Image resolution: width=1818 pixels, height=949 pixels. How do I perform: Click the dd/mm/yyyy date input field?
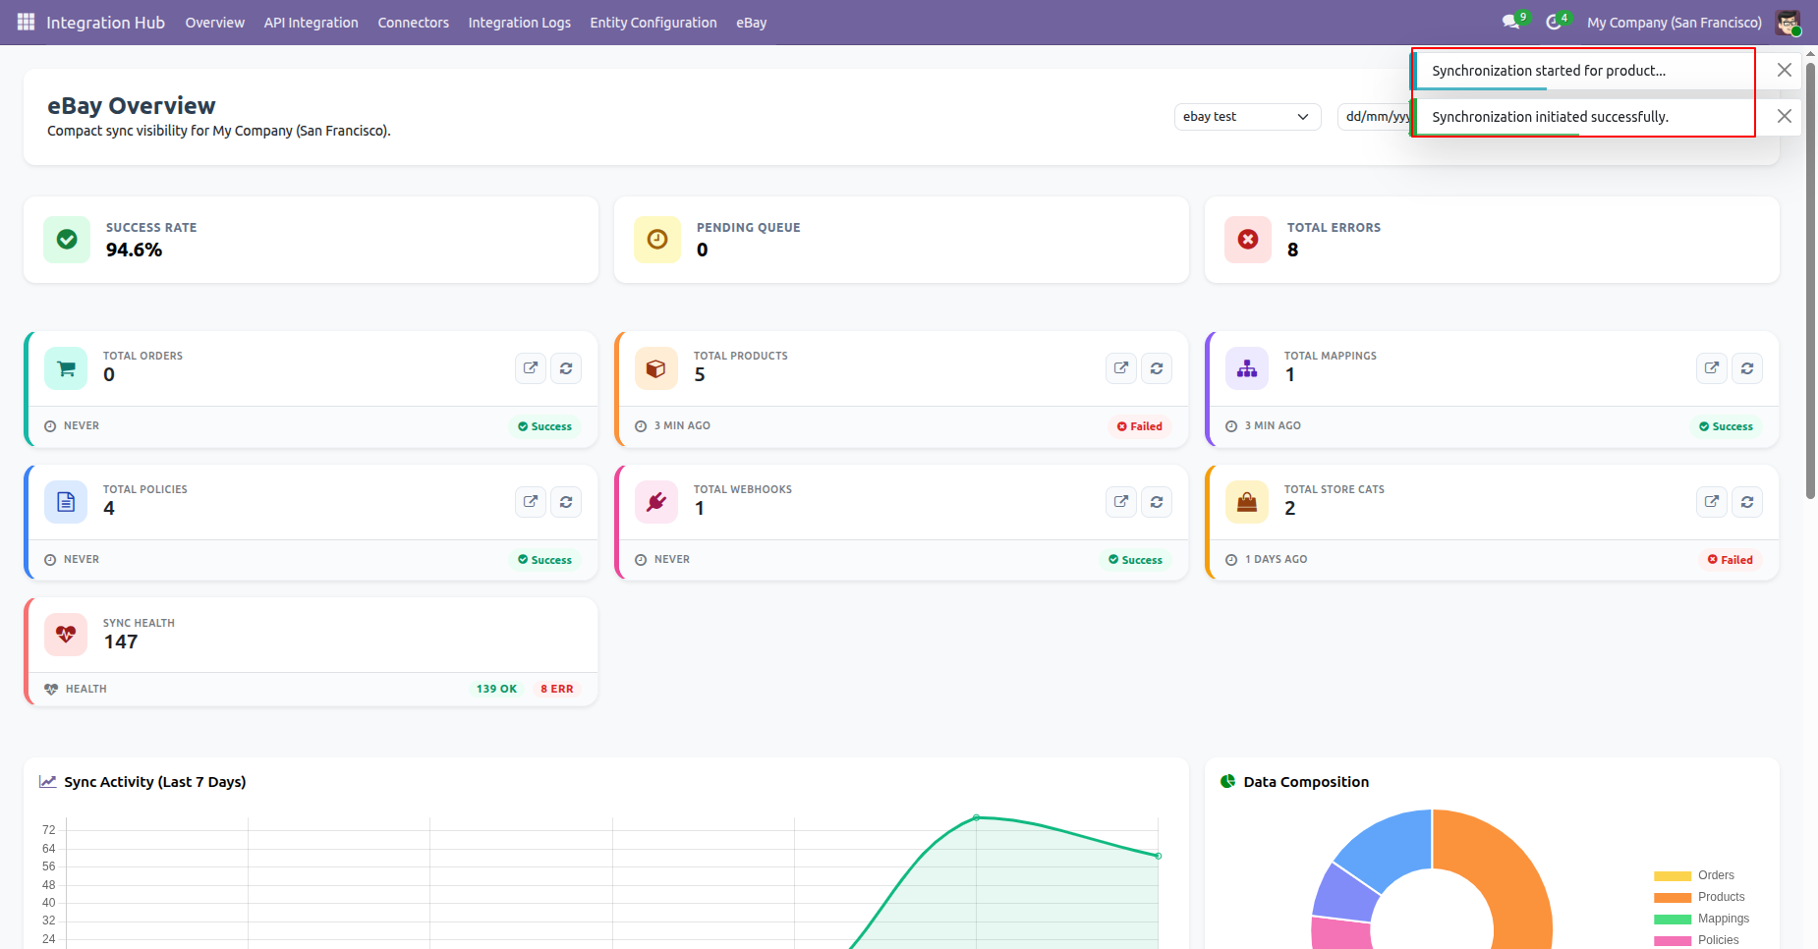point(1374,117)
